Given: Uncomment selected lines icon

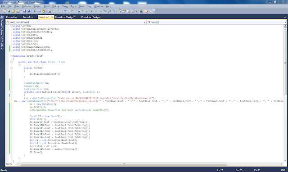Looking at the screenshot, I should coord(59,11).
